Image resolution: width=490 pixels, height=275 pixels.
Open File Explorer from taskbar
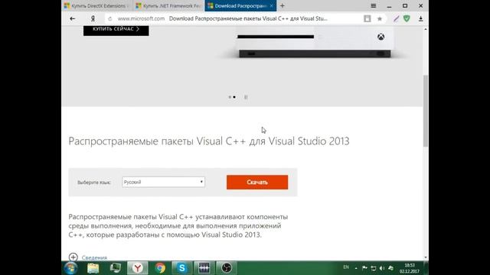tap(93, 268)
